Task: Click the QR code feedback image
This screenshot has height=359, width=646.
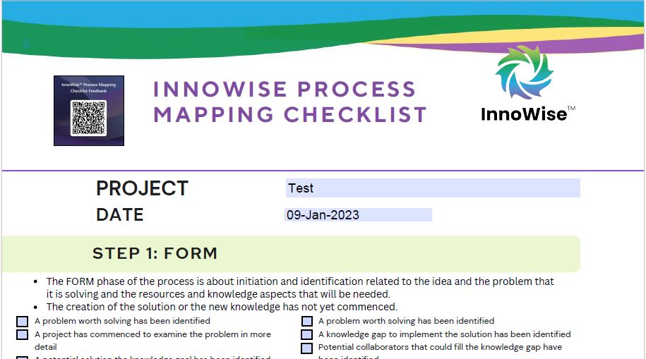Action: click(88, 110)
